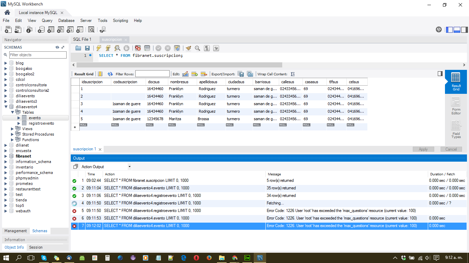Reconnect to DBMS icon
The image size is (469, 263).
point(103,30)
